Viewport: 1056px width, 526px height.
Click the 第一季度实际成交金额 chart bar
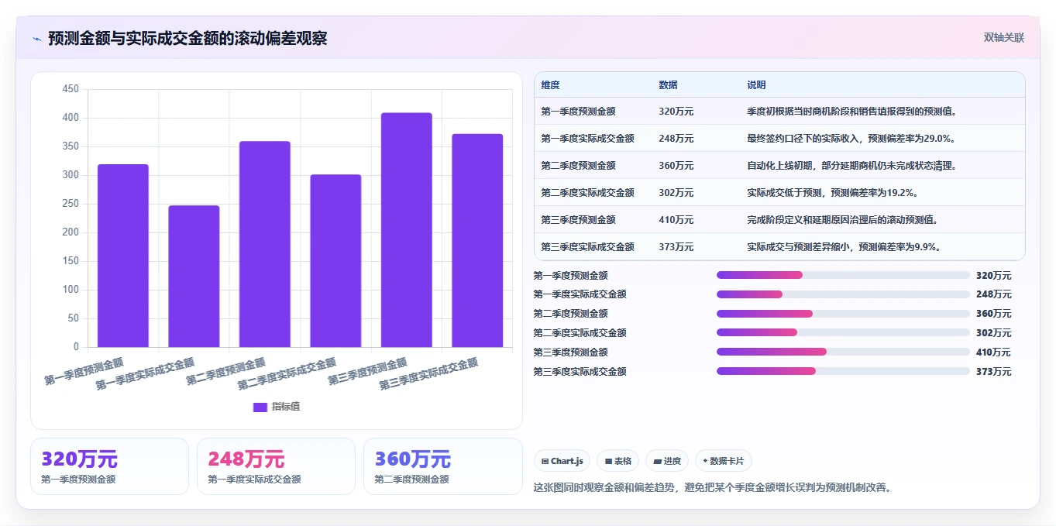[x=194, y=277]
